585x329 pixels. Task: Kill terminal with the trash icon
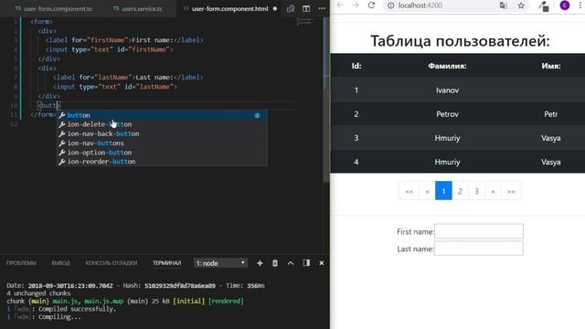[x=275, y=263]
